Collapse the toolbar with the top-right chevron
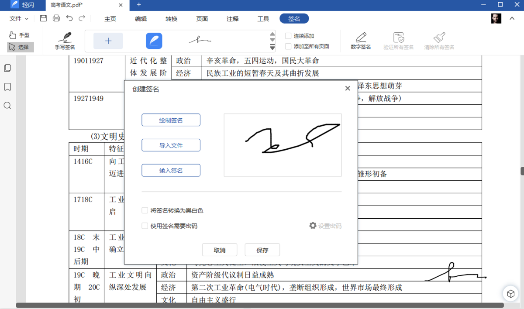Viewport: 524px width, 309px height. [512, 18]
